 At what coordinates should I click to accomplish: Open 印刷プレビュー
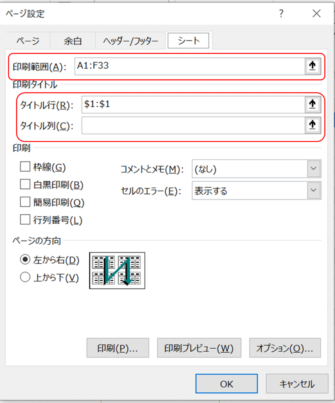(199, 348)
